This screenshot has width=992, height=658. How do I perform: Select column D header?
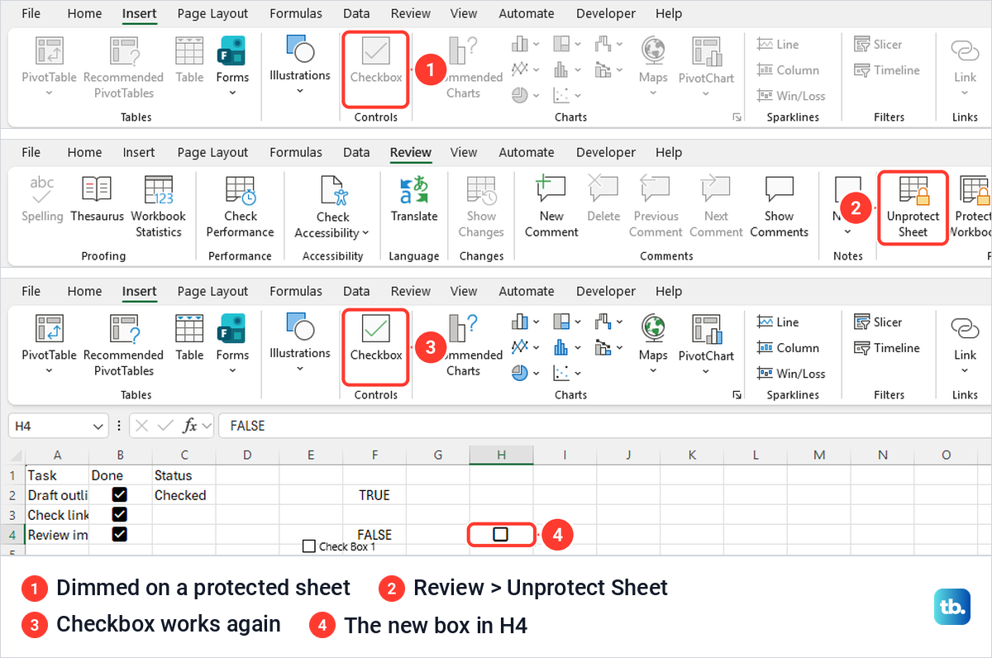click(x=247, y=455)
